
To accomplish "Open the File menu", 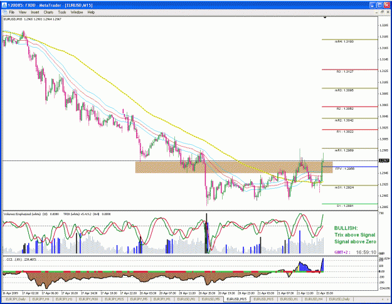I will pyautogui.click(x=12, y=12).
